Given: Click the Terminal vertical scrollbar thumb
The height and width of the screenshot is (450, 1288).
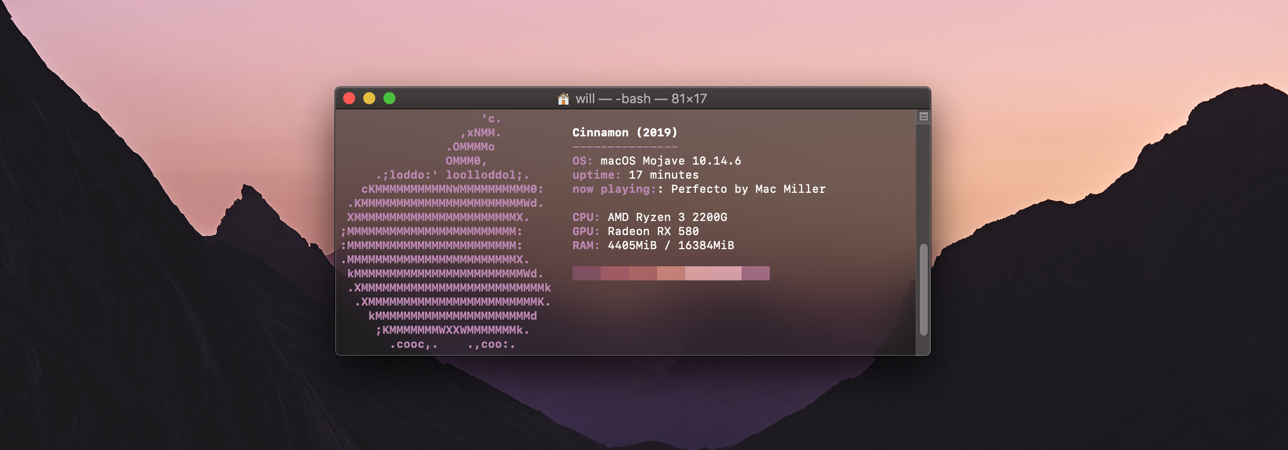Looking at the screenshot, I should (x=923, y=289).
